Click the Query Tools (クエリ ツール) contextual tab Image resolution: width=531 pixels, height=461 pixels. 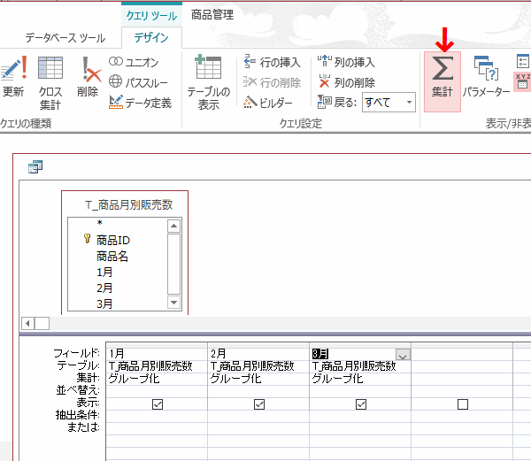pyautogui.click(x=151, y=15)
